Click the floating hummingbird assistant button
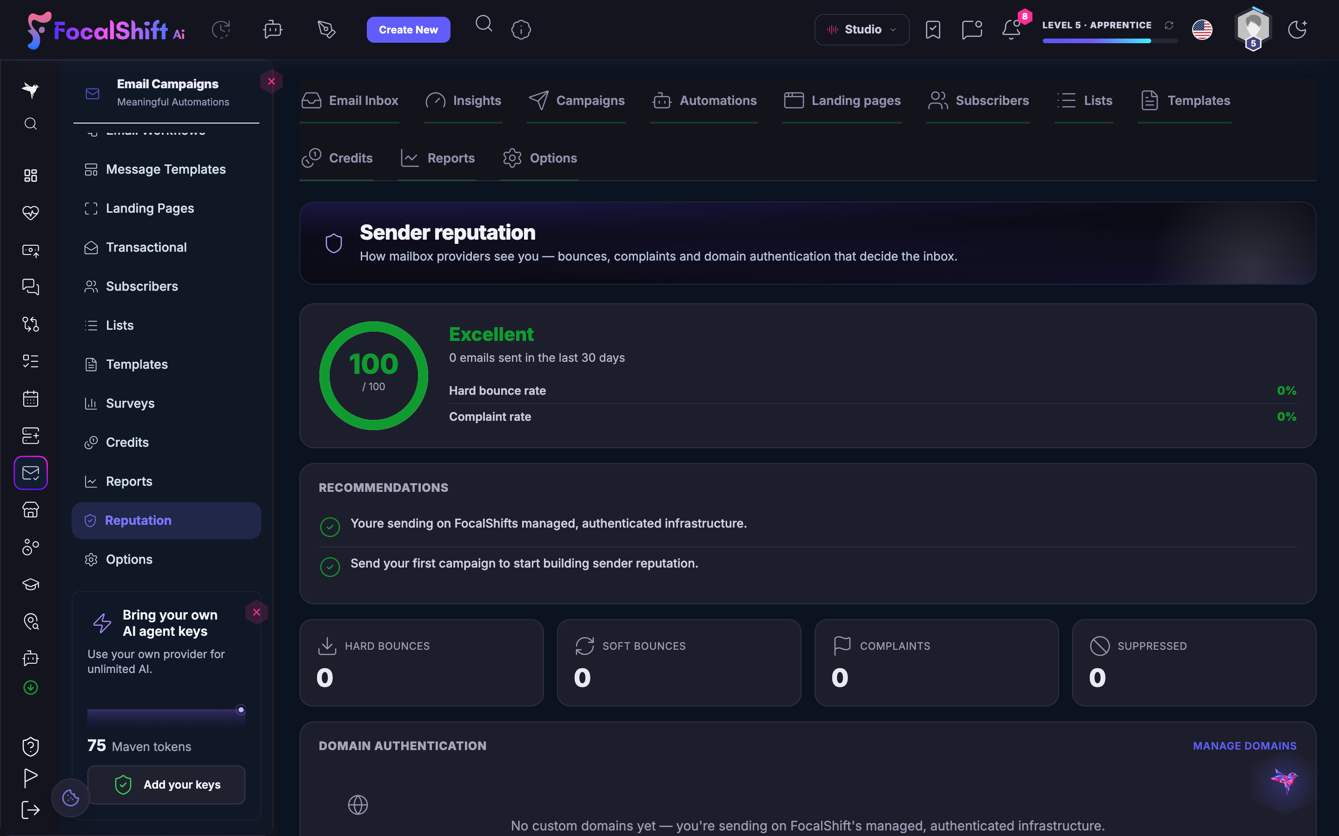The image size is (1339, 836). point(1284,781)
